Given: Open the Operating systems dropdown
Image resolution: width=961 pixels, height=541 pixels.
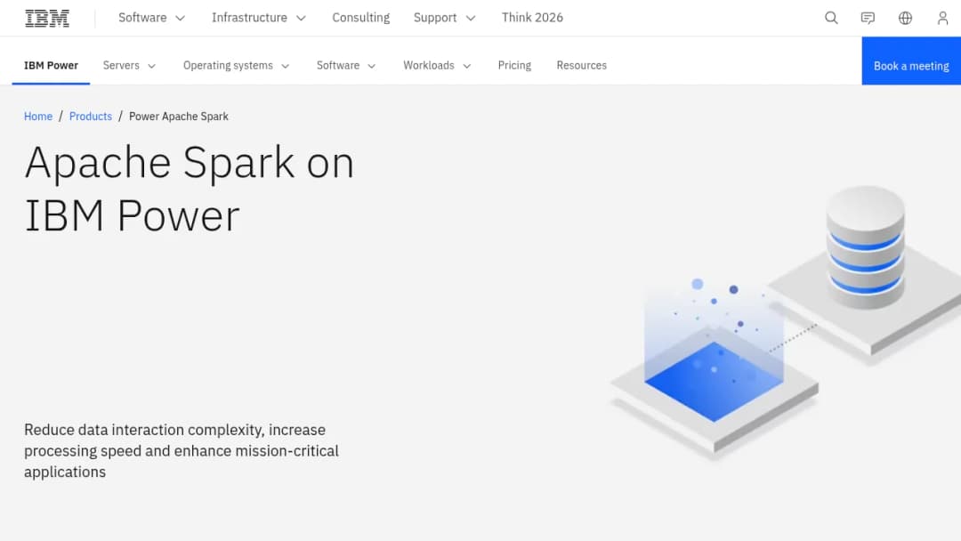Looking at the screenshot, I should (x=236, y=65).
